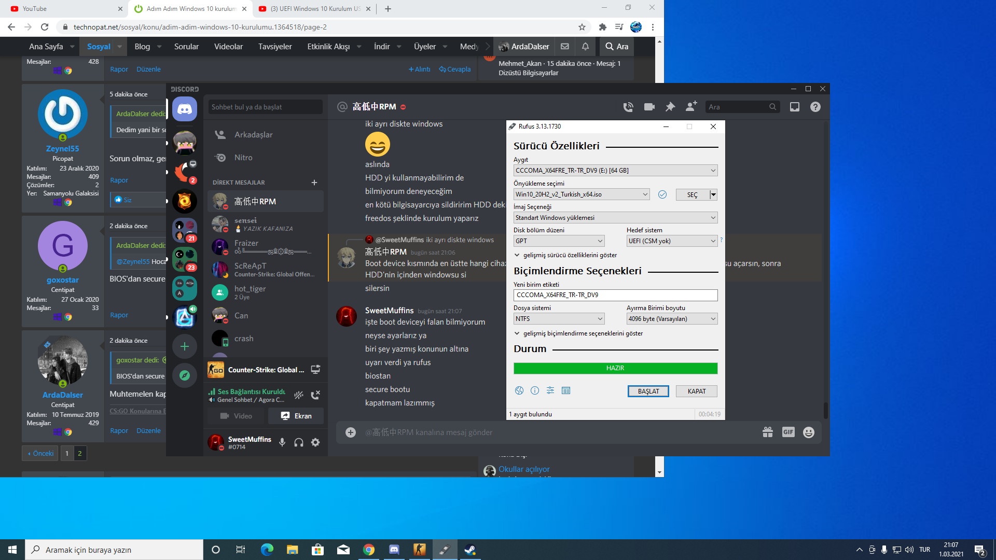The height and width of the screenshot is (560, 996).
Task: Open Rufus about info icon
Action: tap(535, 390)
